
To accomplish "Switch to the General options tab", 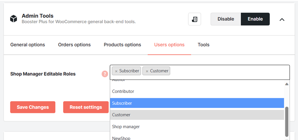I will click(x=28, y=45).
